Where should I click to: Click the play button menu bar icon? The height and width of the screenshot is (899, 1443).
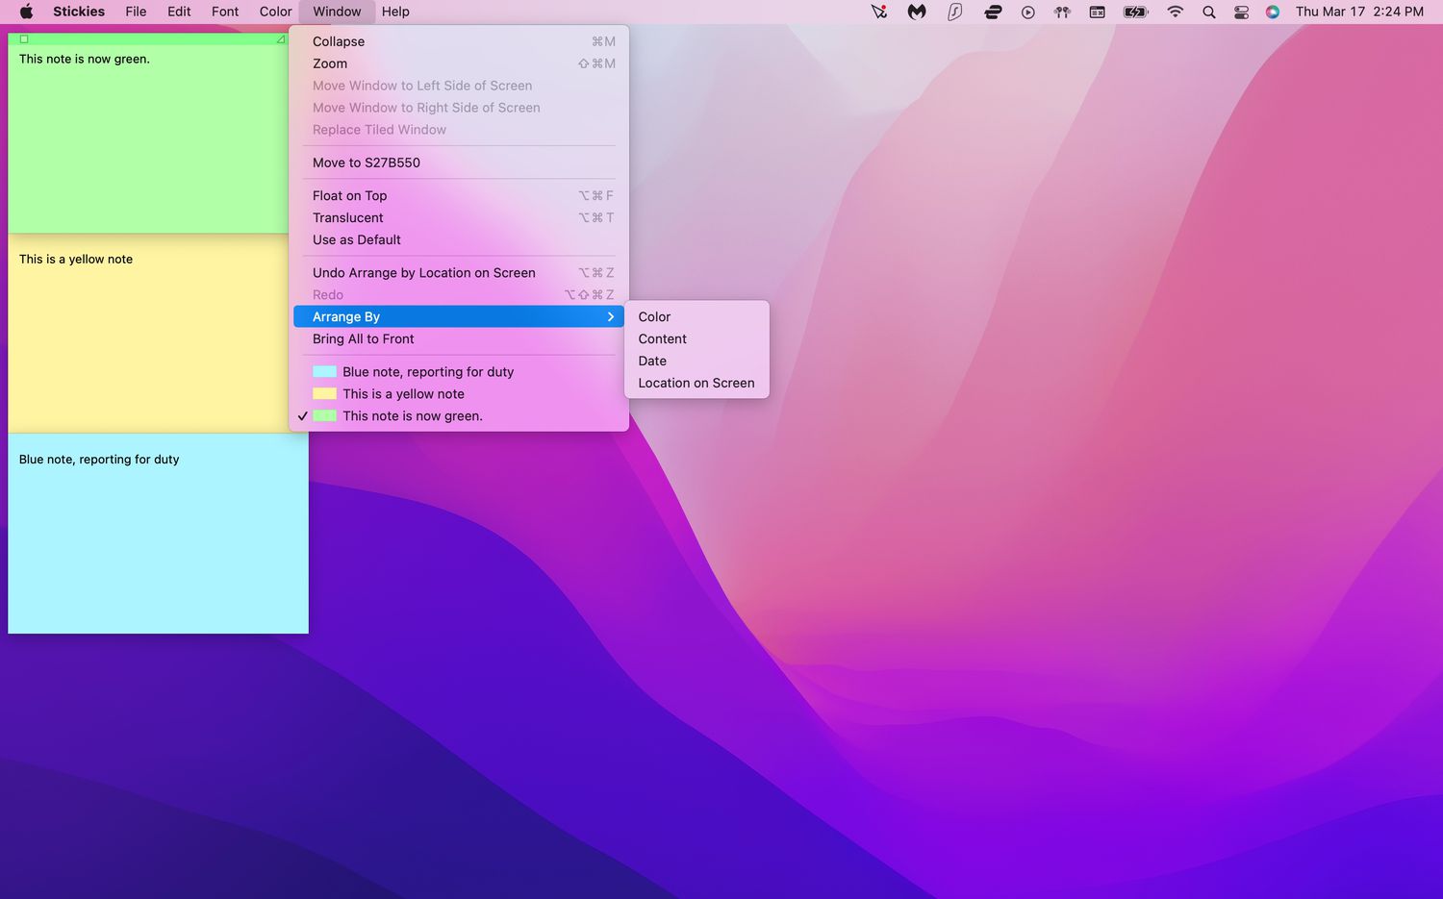(x=1027, y=12)
